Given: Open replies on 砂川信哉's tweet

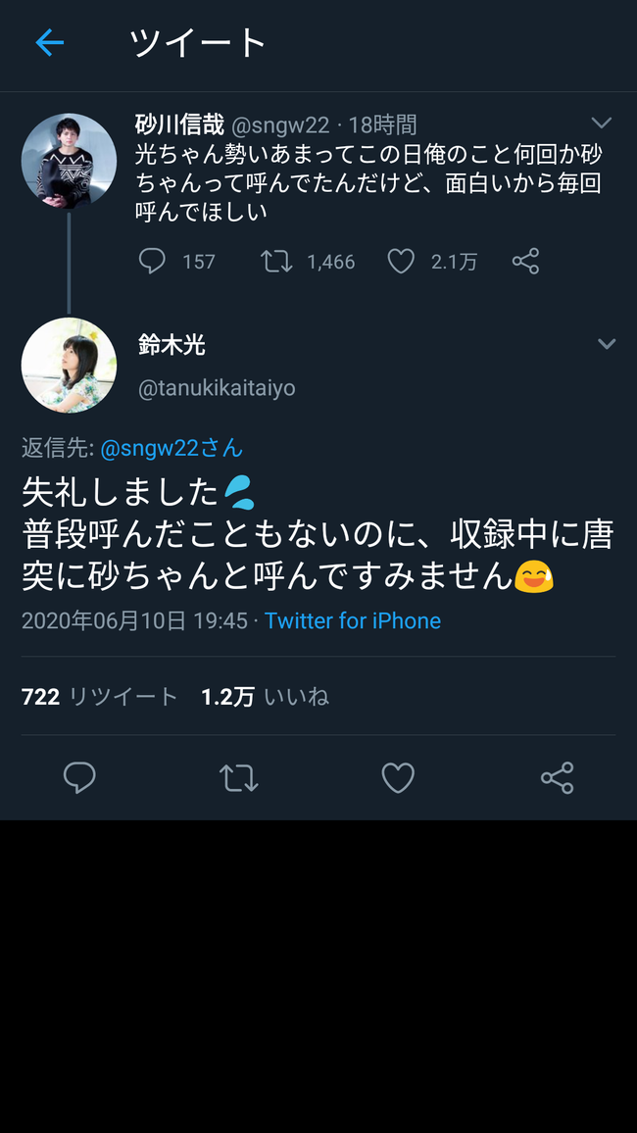Looking at the screenshot, I should [152, 261].
